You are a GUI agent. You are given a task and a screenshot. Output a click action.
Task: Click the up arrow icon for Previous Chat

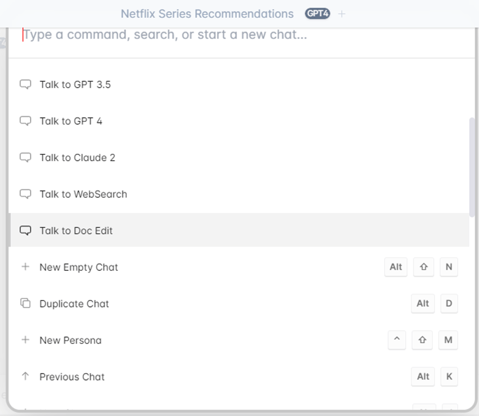click(25, 376)
